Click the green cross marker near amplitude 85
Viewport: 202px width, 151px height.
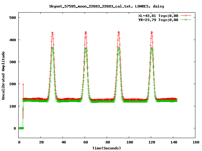[23, 110]
